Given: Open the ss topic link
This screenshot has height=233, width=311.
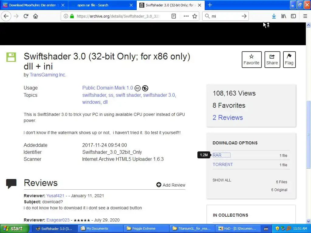Looking at the screenshot, I should pos(111,95).
